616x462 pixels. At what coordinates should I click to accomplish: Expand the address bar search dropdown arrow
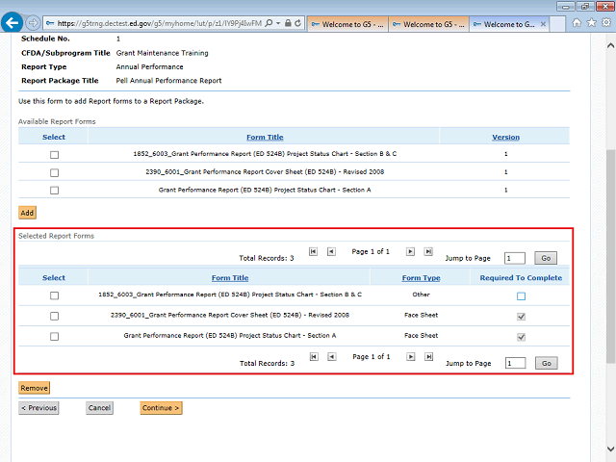[277, 23]
